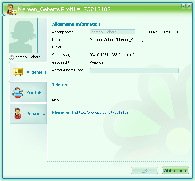Image resolution: width=195 pixels, height=181 pixels.
Task: Click the Anzeigename: label
Action: tap(63, 32)
